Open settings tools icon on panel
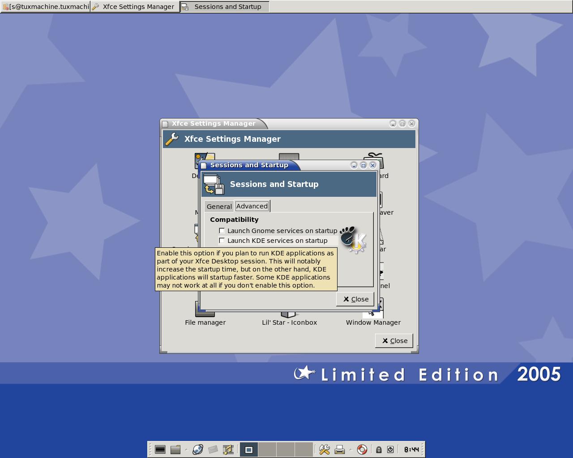Screen dimensions: 573x458 325,450
